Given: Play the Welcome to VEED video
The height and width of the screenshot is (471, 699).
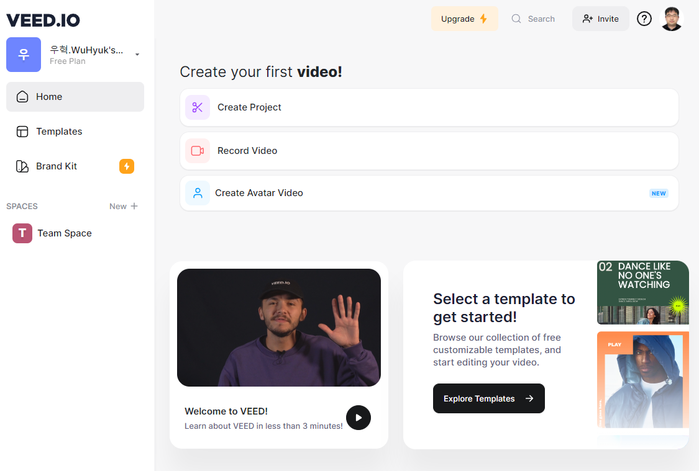Looking at the screenshot, I should 358,418.
